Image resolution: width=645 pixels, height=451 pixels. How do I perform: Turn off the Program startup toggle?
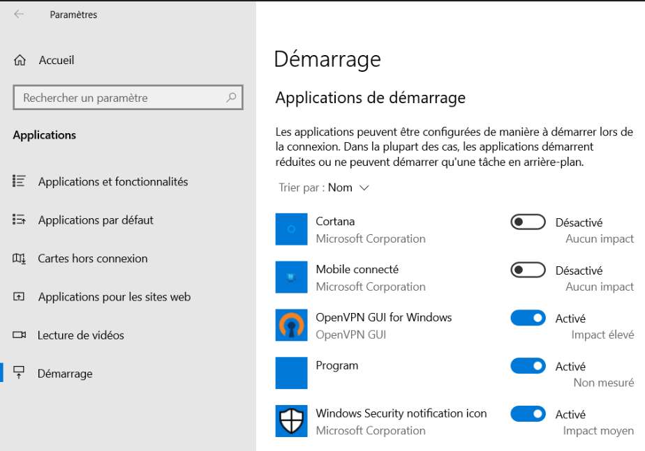(x=528, y=366)
